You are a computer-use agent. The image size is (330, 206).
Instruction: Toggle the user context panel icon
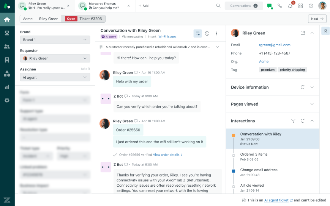pos(325,31)
